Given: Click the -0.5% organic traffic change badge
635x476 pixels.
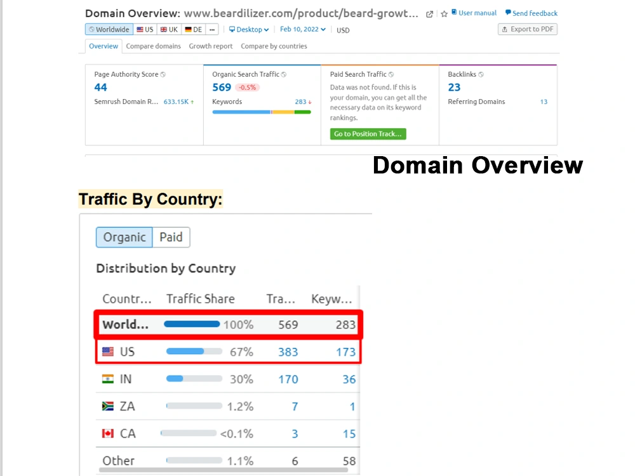Looking at the screenshot, I should (x=247, y=88).
